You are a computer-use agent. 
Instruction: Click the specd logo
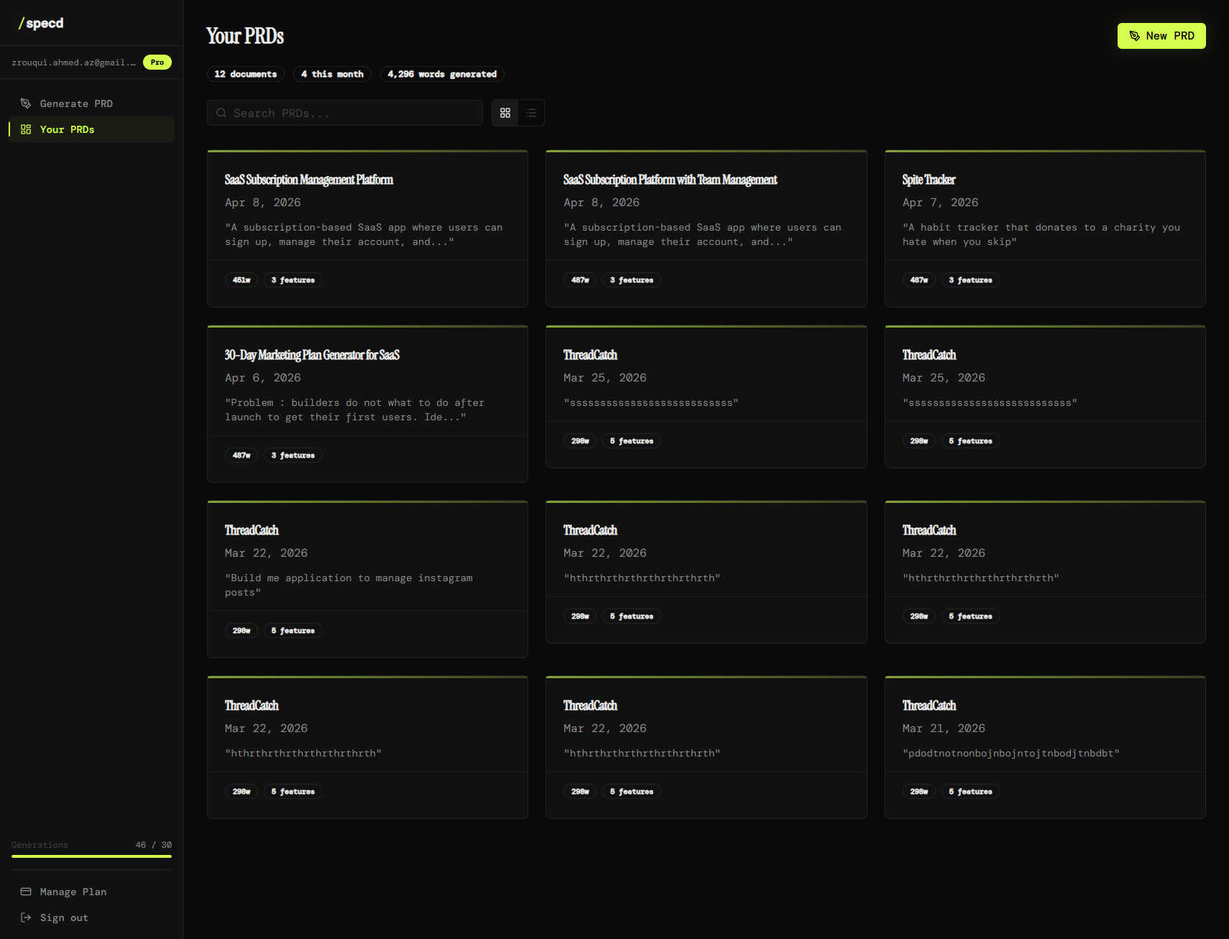click(x=41, y=23)
